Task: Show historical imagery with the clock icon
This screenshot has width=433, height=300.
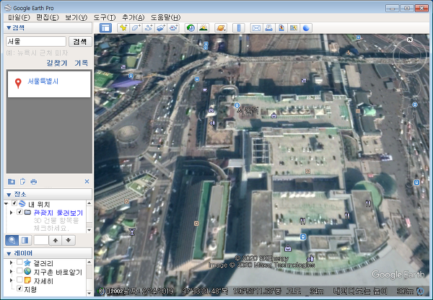Action: pos(191,28)
